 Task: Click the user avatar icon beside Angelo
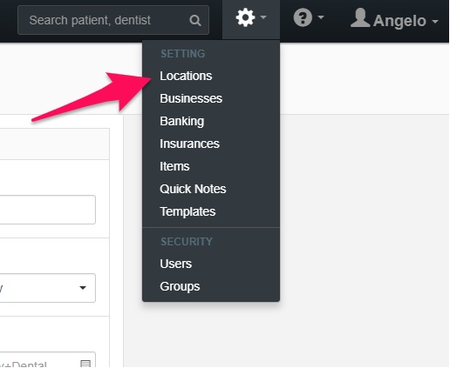coord(360,17)
